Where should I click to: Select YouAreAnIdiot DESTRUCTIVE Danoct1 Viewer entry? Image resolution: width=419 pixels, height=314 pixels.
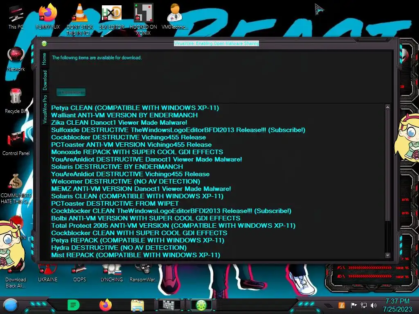tap(146, 159)
